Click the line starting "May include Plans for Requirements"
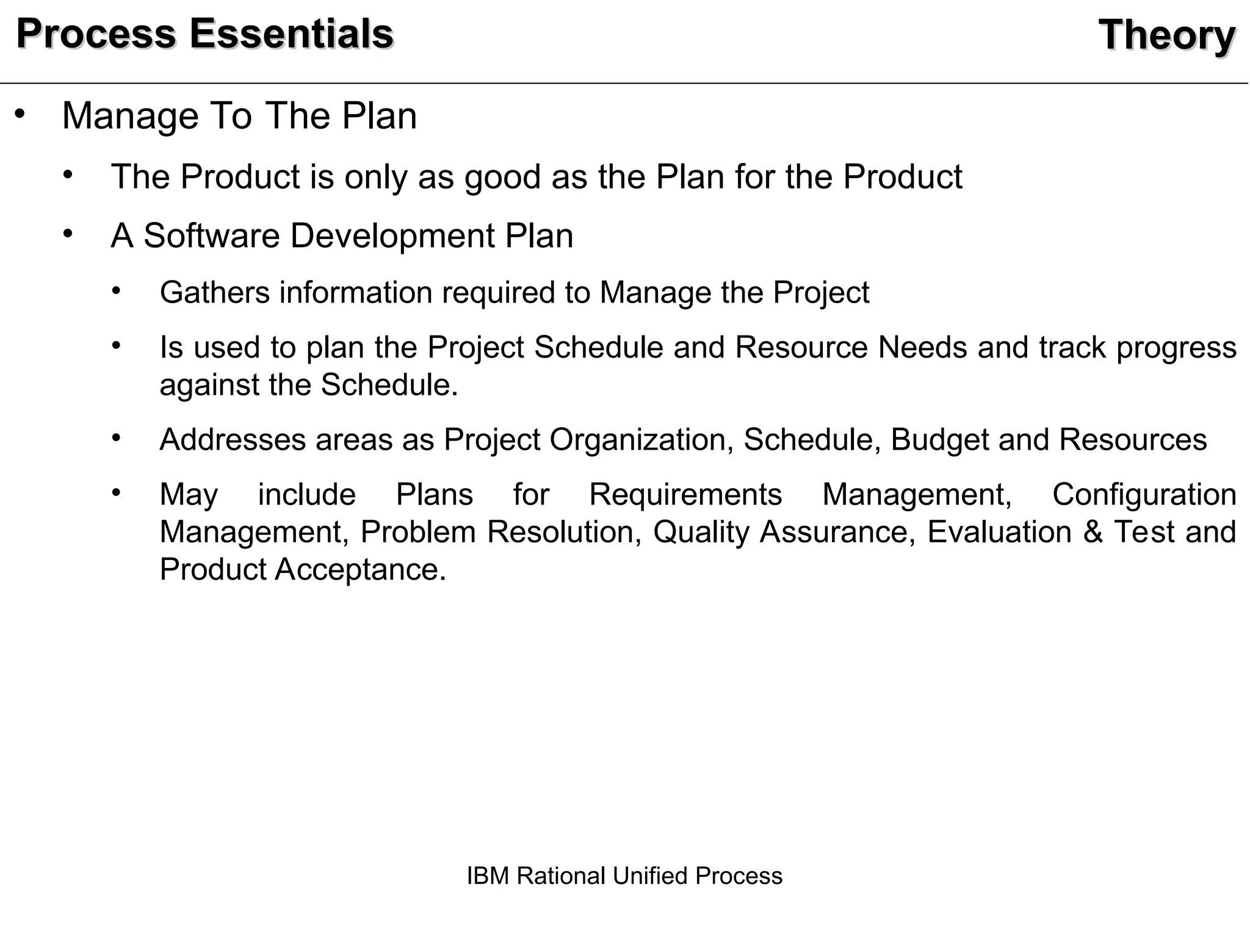This screenshot has width=1250, height=937. click(698, 494)
